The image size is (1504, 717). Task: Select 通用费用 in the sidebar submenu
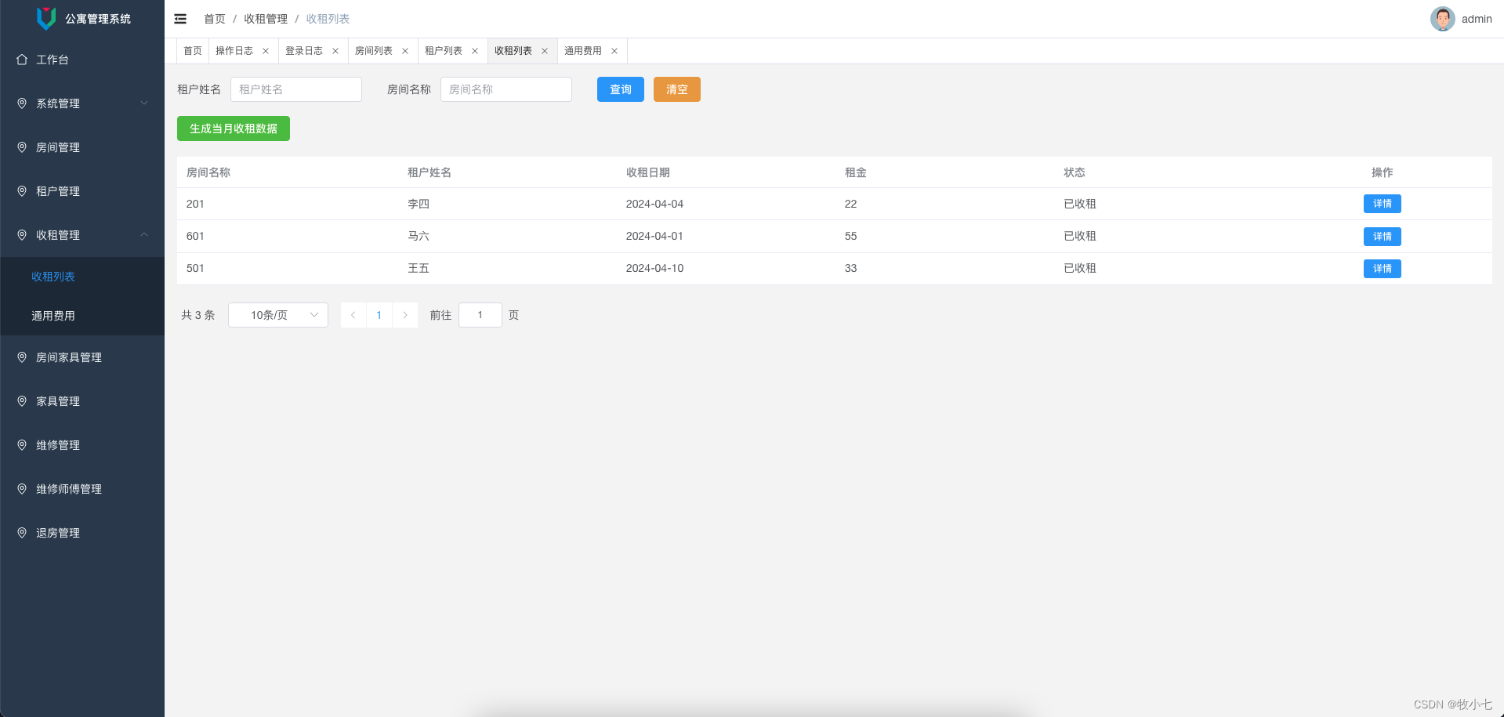[82, 316]
